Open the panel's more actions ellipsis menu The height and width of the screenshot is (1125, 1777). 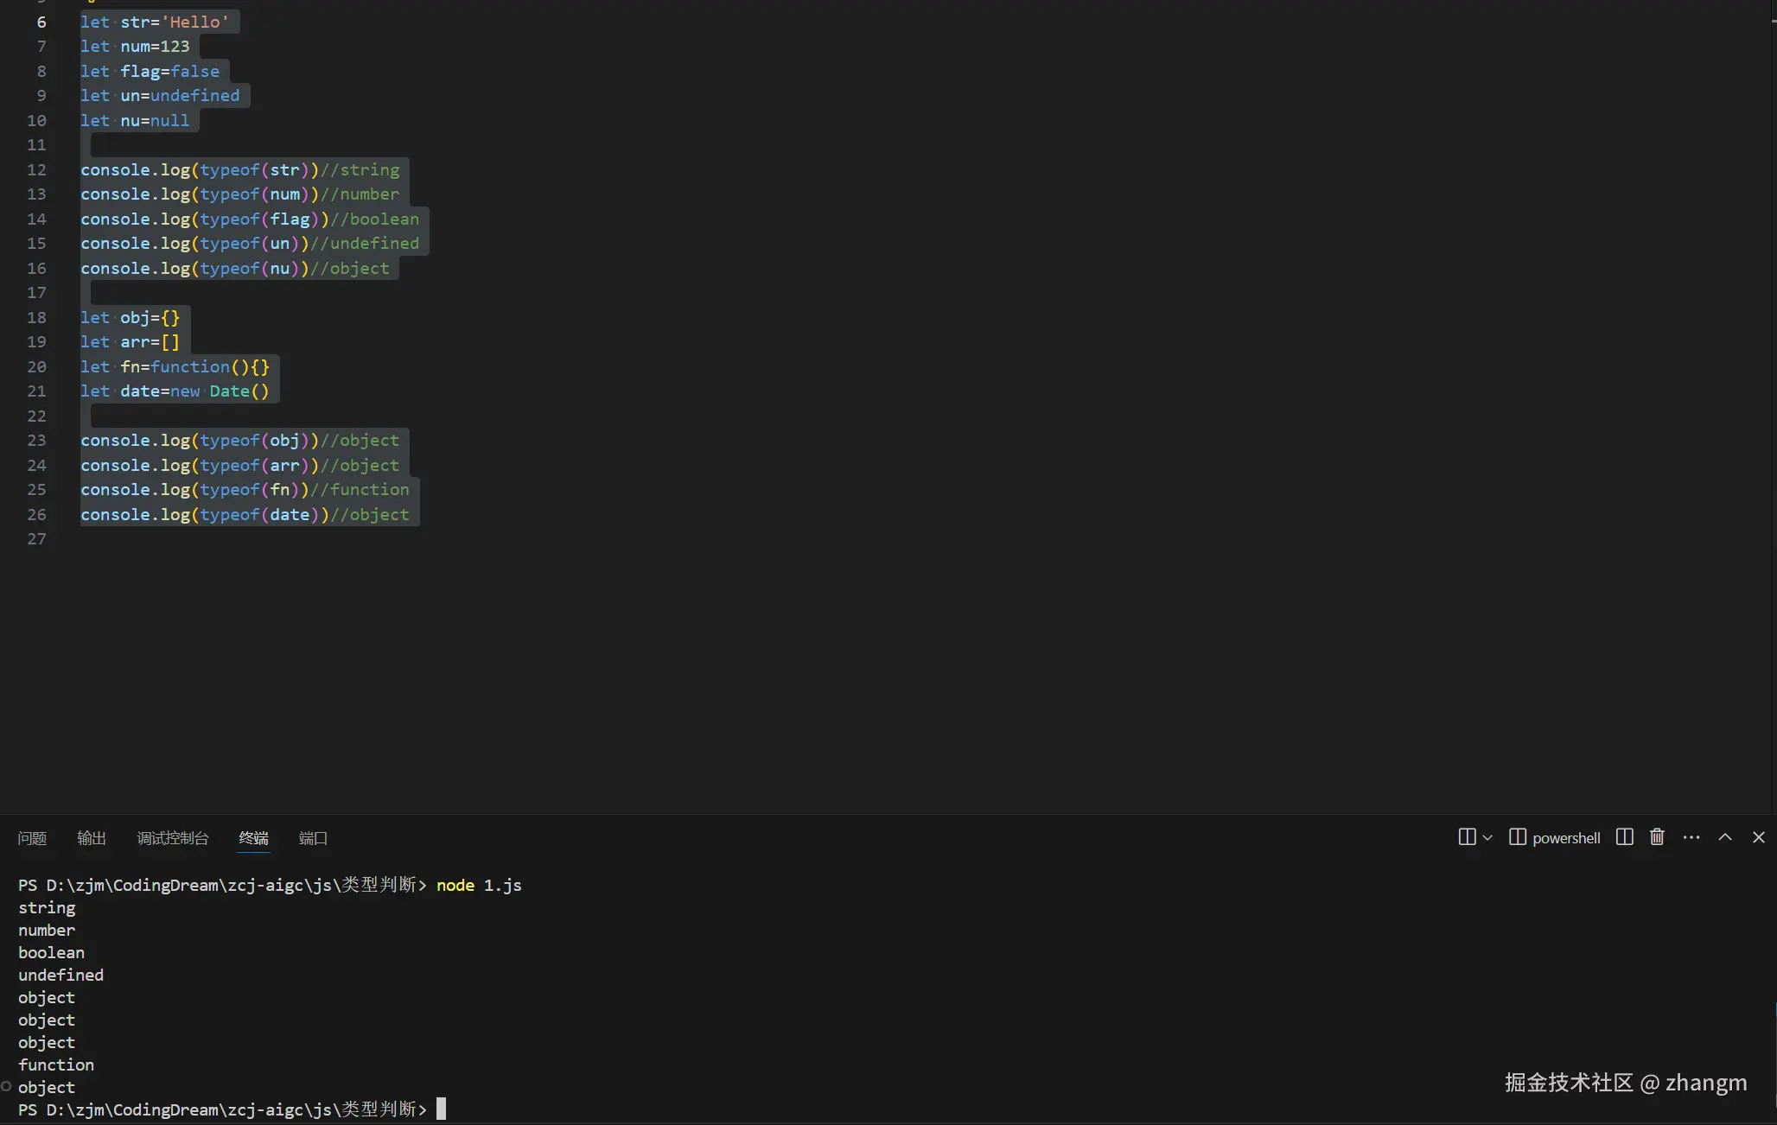(1691, 837)
